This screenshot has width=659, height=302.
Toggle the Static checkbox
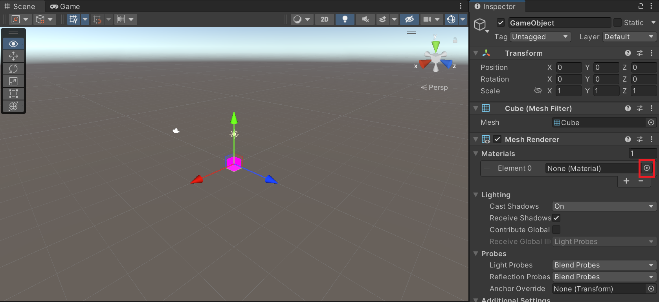pyautogui.click(x=617, y=23)
